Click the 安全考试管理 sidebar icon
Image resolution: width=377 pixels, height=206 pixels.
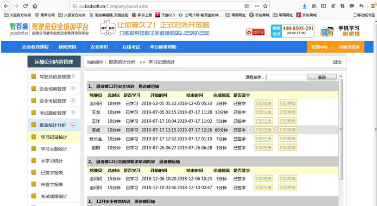34,101
